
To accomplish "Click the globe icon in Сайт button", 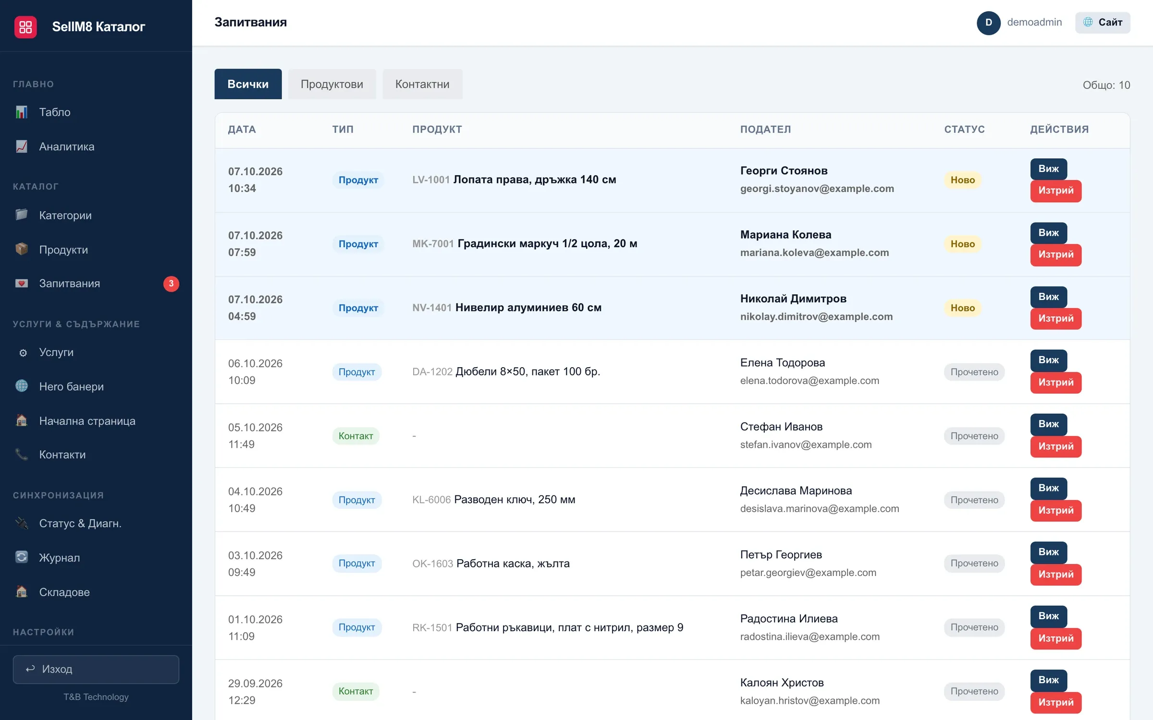I will coord(1088,22).
